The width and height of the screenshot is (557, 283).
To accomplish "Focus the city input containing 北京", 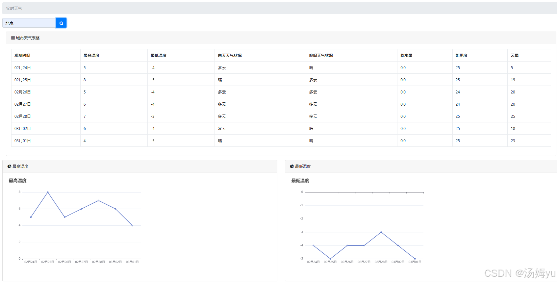I will click(x=29, y=23).
